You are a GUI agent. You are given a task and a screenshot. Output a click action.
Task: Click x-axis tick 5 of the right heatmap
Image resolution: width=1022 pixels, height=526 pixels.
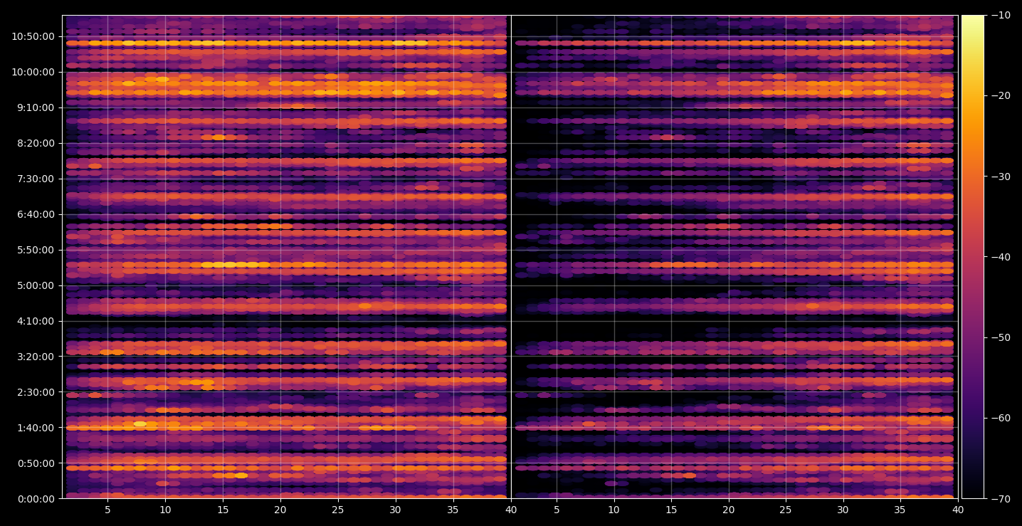tap(557, 510)
